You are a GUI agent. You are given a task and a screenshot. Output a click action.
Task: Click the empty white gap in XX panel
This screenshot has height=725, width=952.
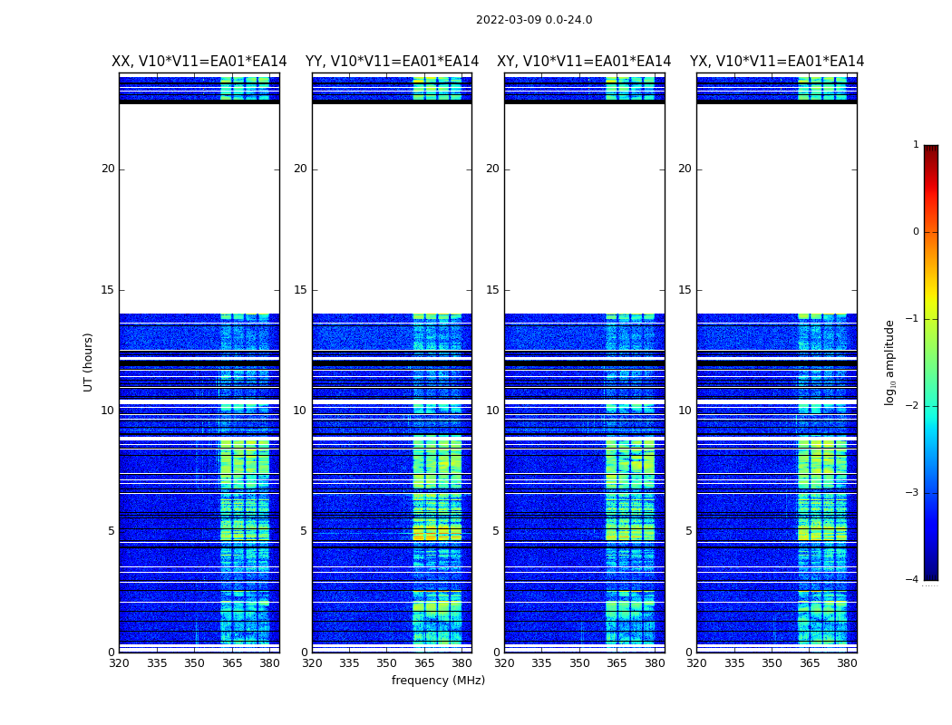199,208
